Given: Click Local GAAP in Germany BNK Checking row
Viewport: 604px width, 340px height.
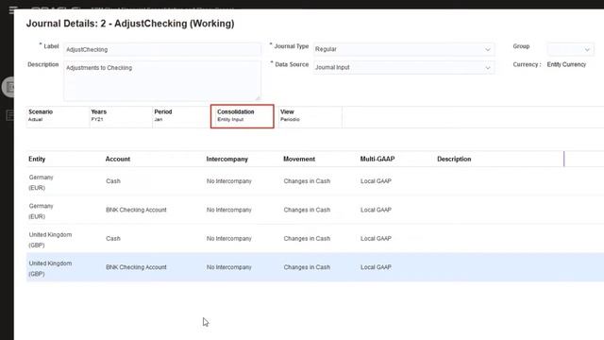Looking at the screenshot, I should point(376,210).
